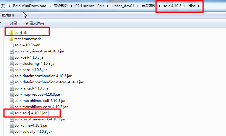
Task: Select the file name solr-clustering-4.10.3.jar
Action: (x=35, y=64)
